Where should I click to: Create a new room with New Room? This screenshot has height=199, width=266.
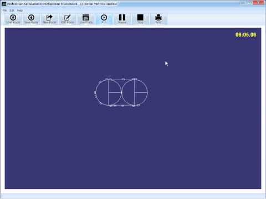[x=49, y=19]
